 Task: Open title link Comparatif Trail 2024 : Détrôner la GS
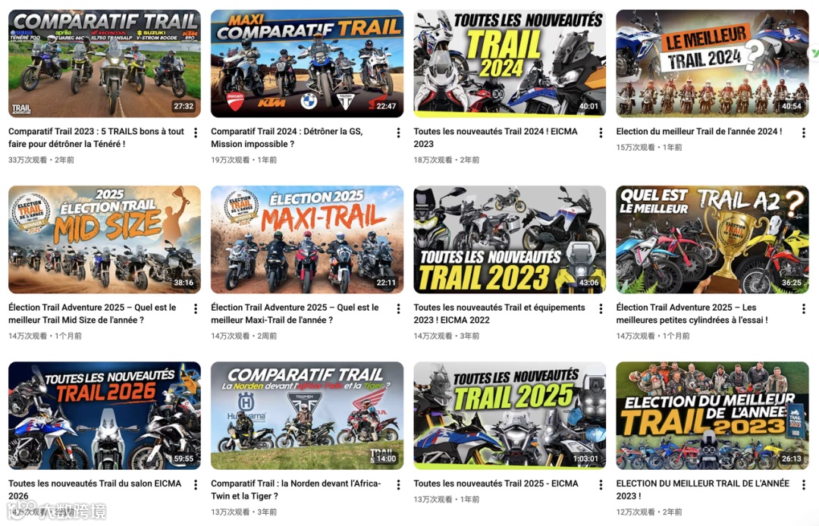tap(287, 138)
